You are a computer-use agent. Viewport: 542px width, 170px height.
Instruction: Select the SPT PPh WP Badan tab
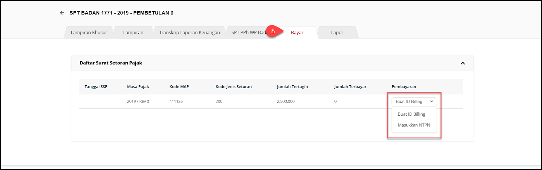pos(248,33)
